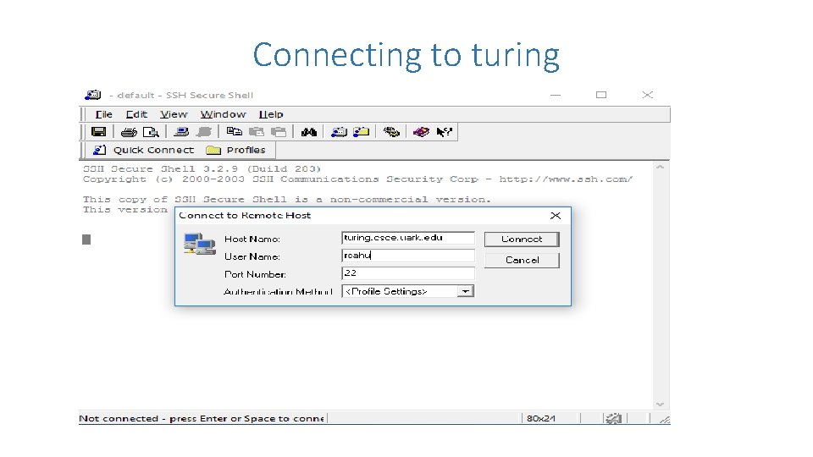
Task: Click the Print icon in toolbar
Action: coord(129,132)
